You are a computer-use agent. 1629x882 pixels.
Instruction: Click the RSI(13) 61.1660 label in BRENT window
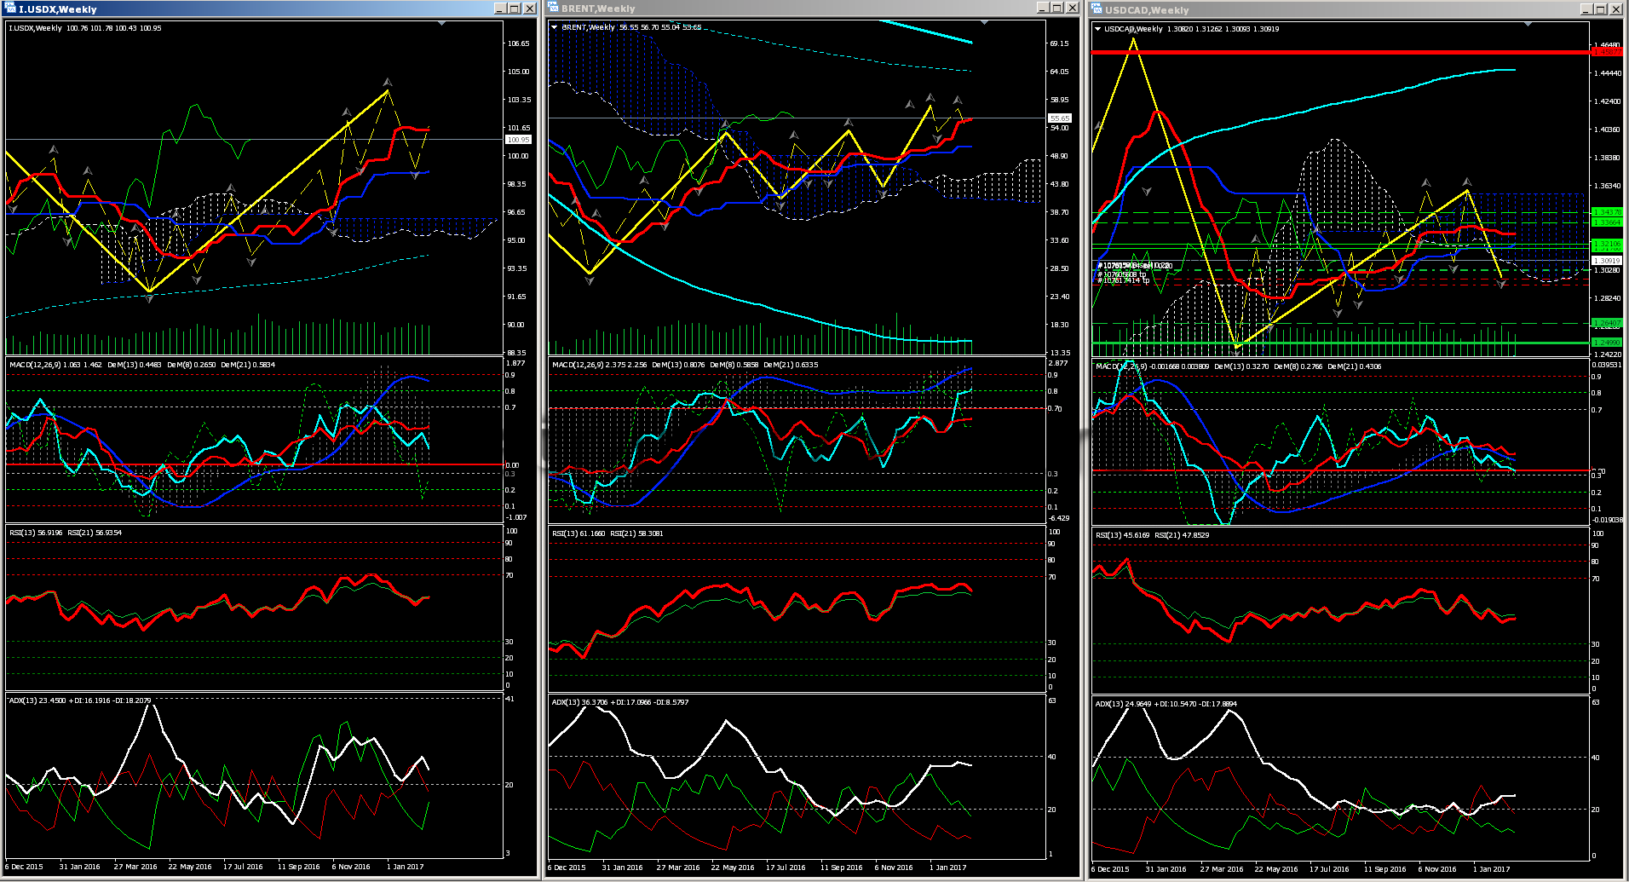578,533
